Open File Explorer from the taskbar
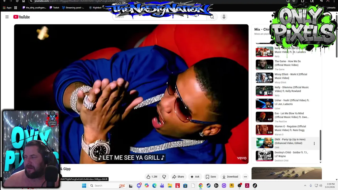Viewport: 338px width, 190px height. tap(170, 186)
